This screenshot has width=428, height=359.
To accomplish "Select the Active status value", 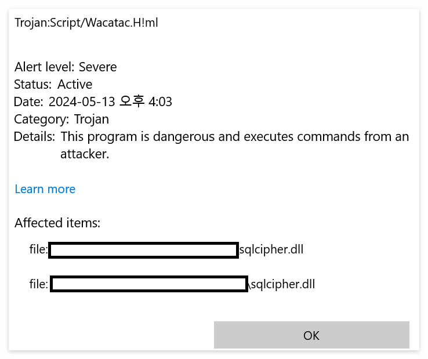I will coord(75,84).
